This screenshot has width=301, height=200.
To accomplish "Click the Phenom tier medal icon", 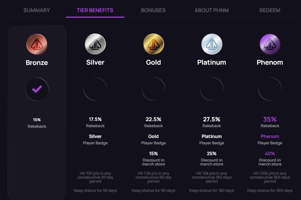I will pos(270,44).
